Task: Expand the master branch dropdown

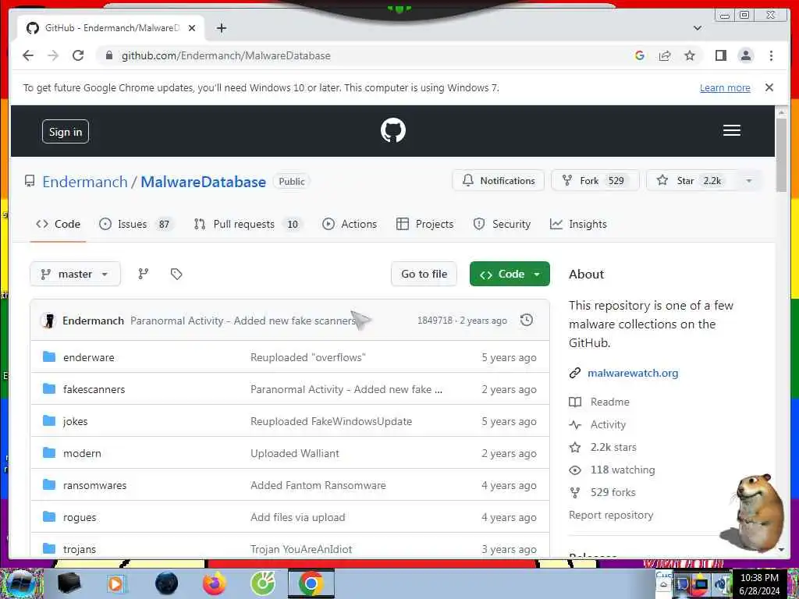Action: point(76,274)
